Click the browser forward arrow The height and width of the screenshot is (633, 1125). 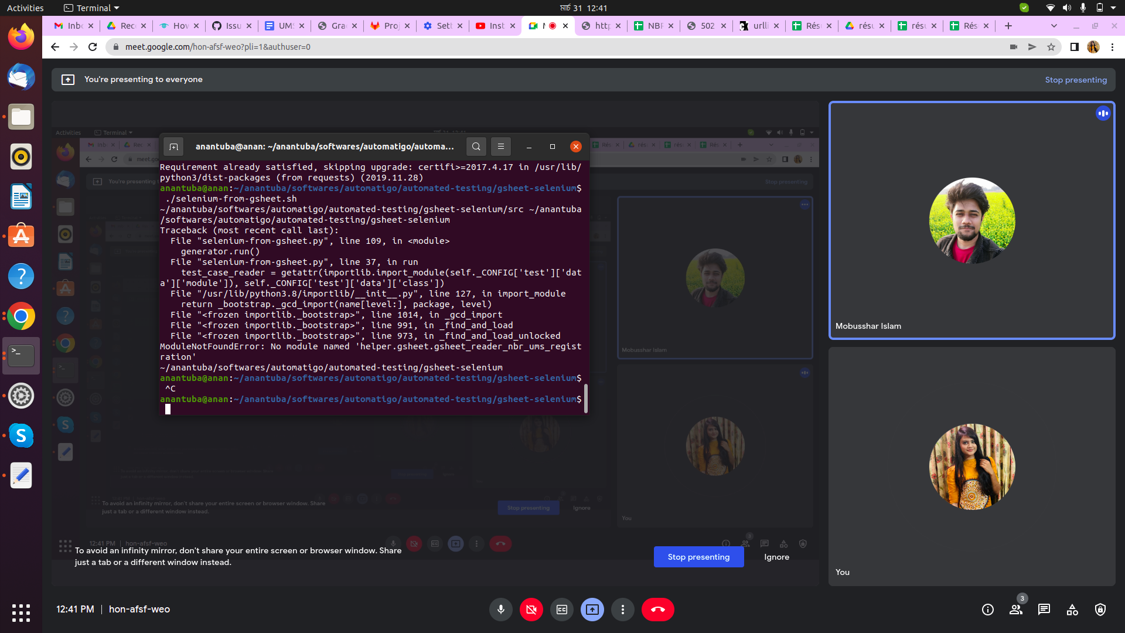pyautogui.click(x=74, y=47)
